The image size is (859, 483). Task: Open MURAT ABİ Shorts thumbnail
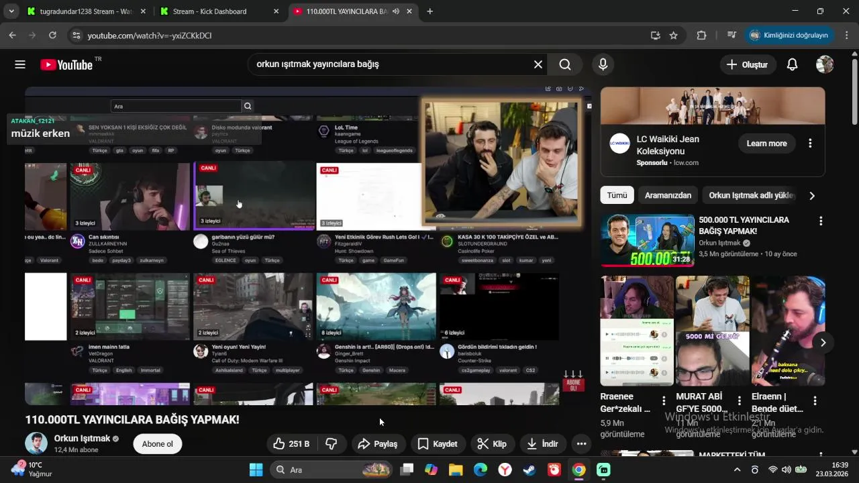712,331
